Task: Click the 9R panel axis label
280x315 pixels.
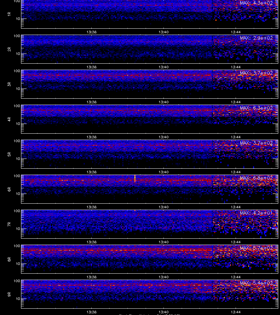Action: coord(9,294)
